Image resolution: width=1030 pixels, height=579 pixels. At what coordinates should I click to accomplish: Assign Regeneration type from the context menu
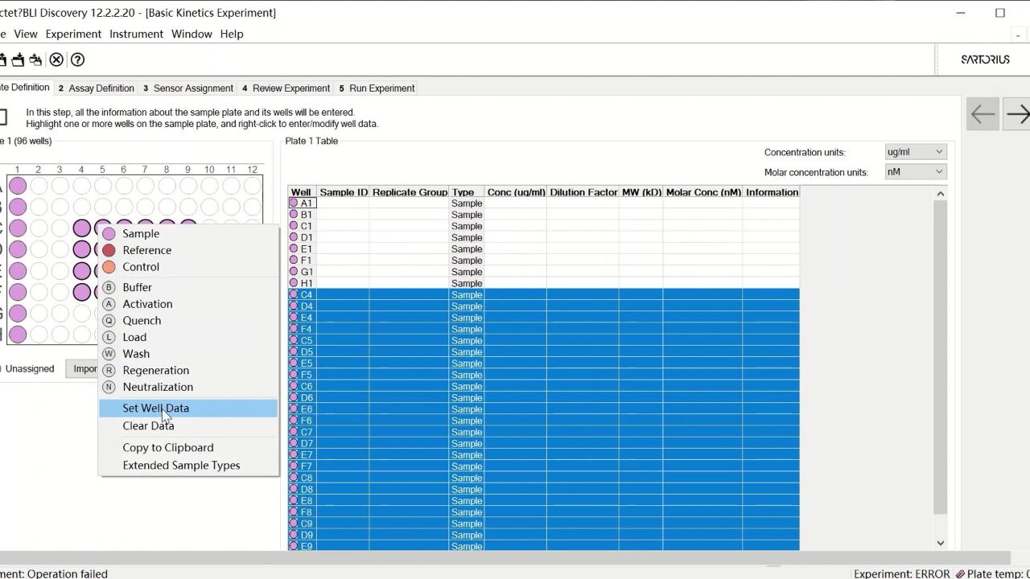tap(155, 370)
